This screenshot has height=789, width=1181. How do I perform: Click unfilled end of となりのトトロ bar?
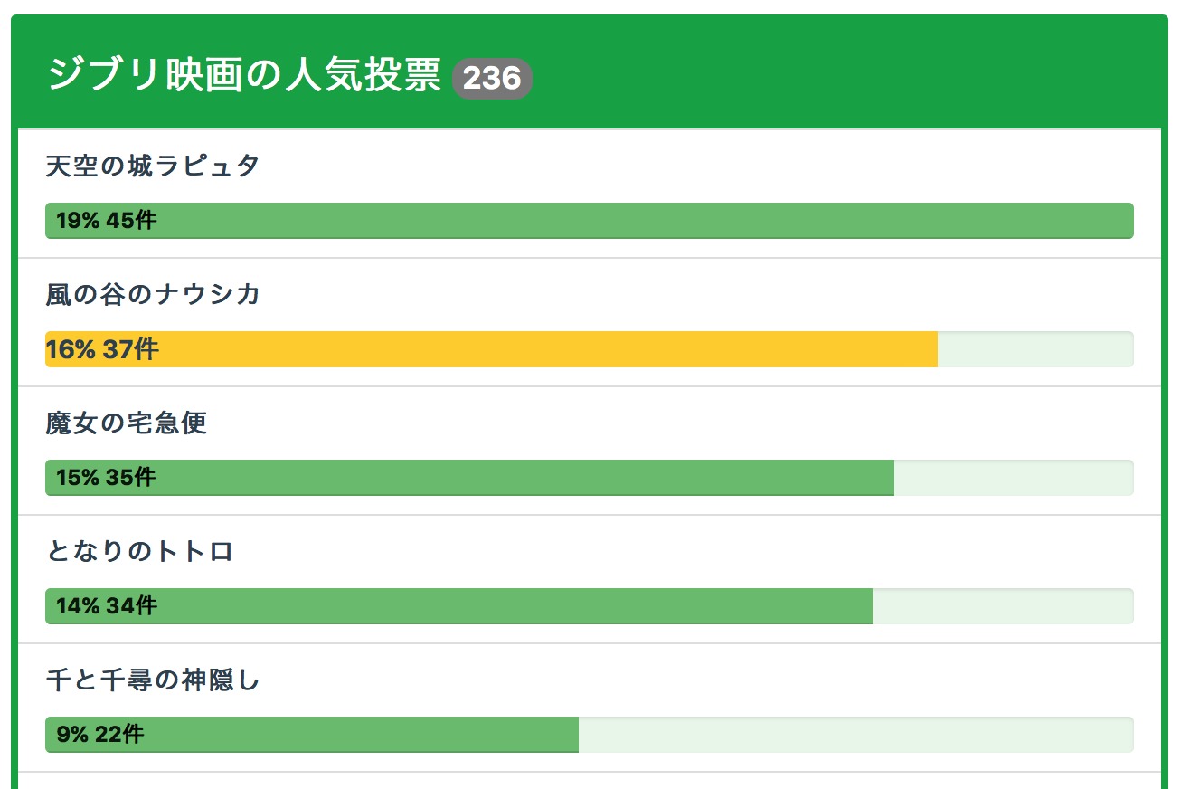pyautogui.click(x=1002, y=606)
